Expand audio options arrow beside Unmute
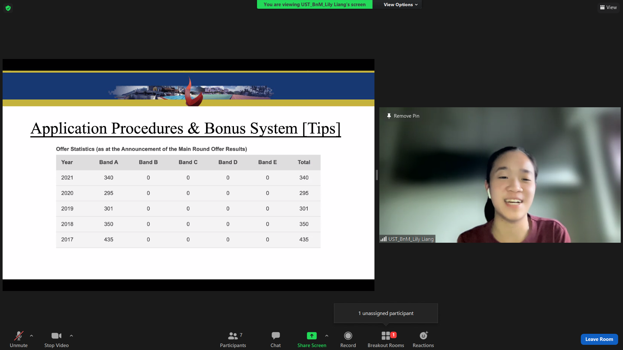This screenshot has height=350, width=623. coord(31,336)
